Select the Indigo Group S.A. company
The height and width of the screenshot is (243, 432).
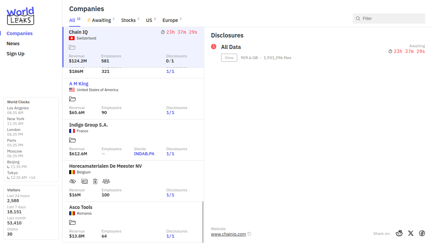point(88,125)
